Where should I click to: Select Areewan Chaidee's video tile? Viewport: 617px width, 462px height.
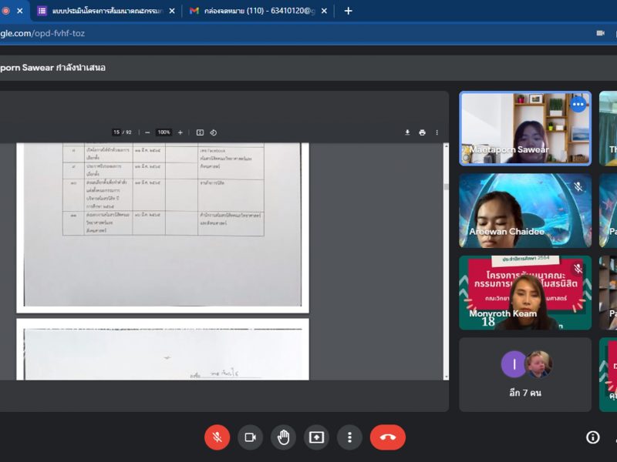[x=525, y=210]
